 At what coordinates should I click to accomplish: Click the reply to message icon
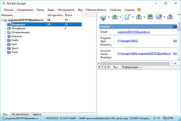139,18
